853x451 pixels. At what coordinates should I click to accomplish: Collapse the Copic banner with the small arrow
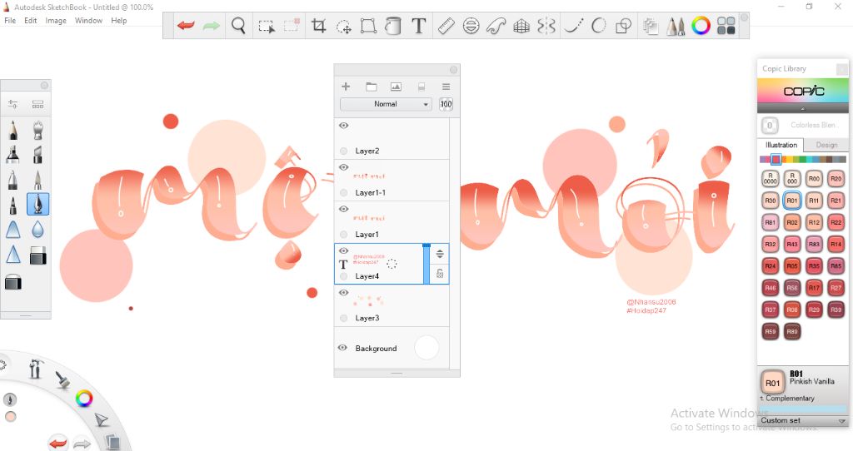[x=803, y=109]
